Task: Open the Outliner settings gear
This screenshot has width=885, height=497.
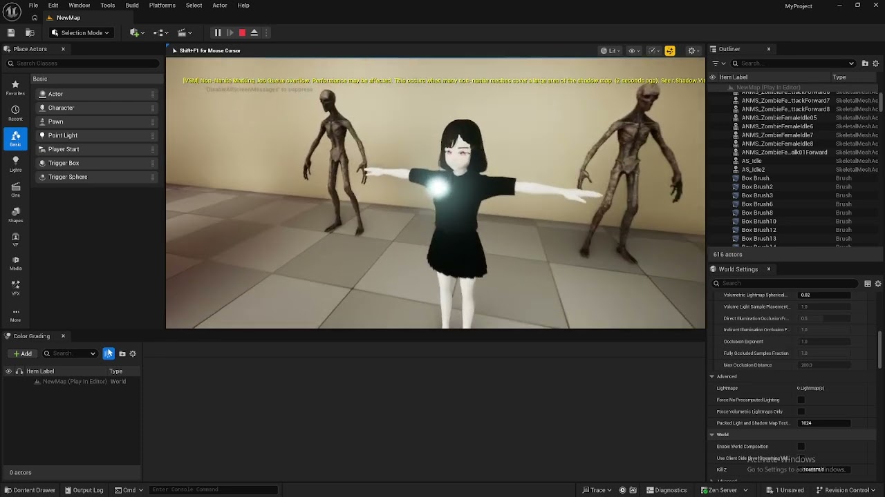Action: 876,64
